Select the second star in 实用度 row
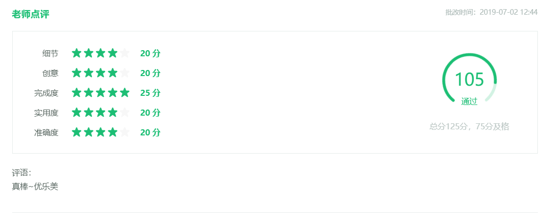 88,113
